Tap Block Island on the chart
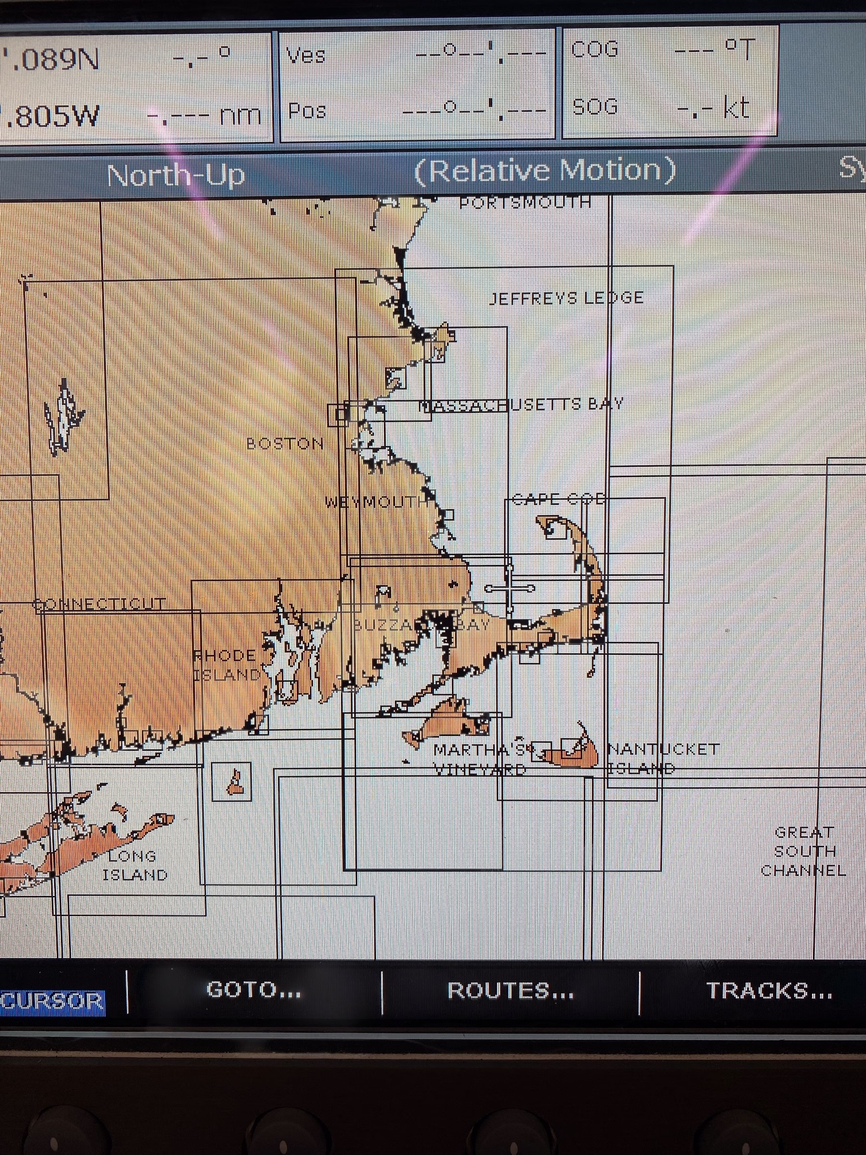Viewport: 866px width, 1155px height. (234, 784)
